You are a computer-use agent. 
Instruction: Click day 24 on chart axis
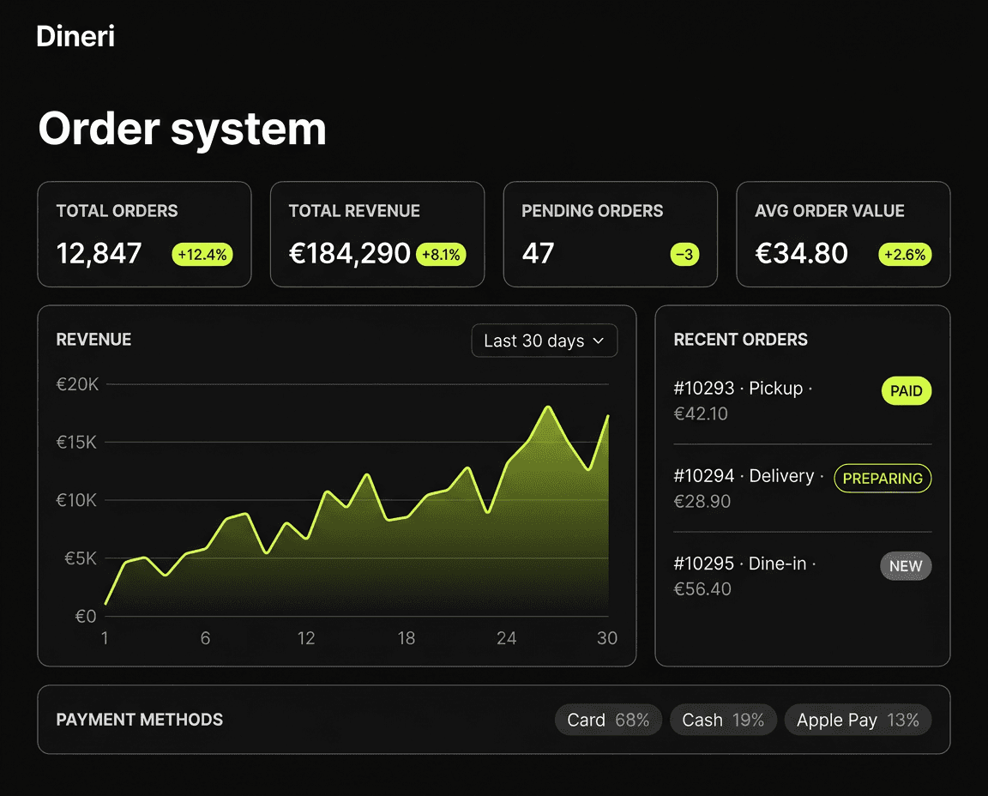507,638
